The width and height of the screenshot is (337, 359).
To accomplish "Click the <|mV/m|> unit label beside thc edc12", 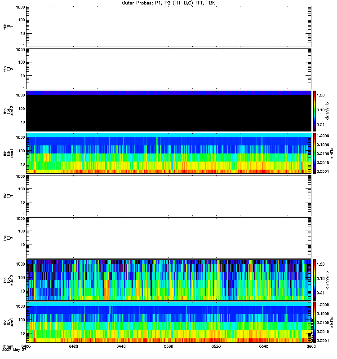I will [x=328, y=280].
